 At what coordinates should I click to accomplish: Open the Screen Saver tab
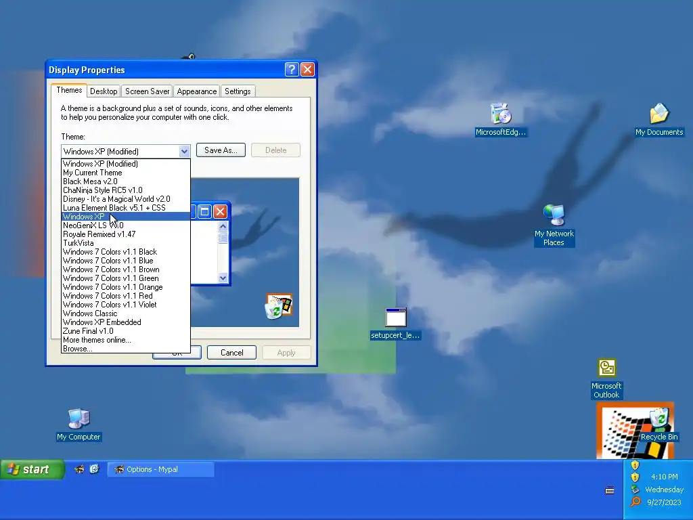coord(147,91)
